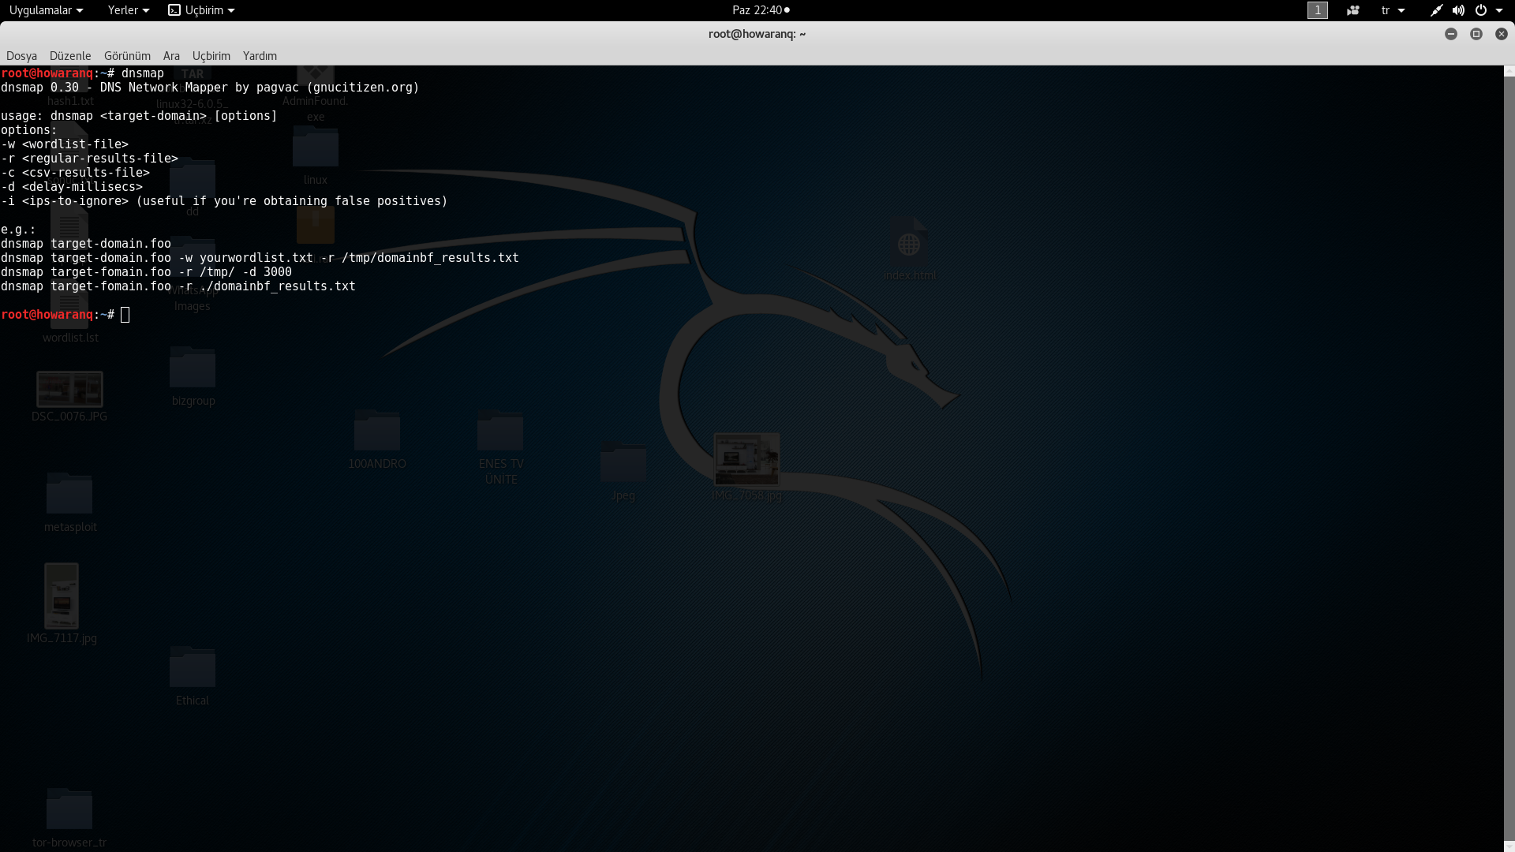Click the IMG_7117.jpg desktop thumbnail
Image resolution: width=1515 pixels, height=852 pixels.
tap(62, 596)
